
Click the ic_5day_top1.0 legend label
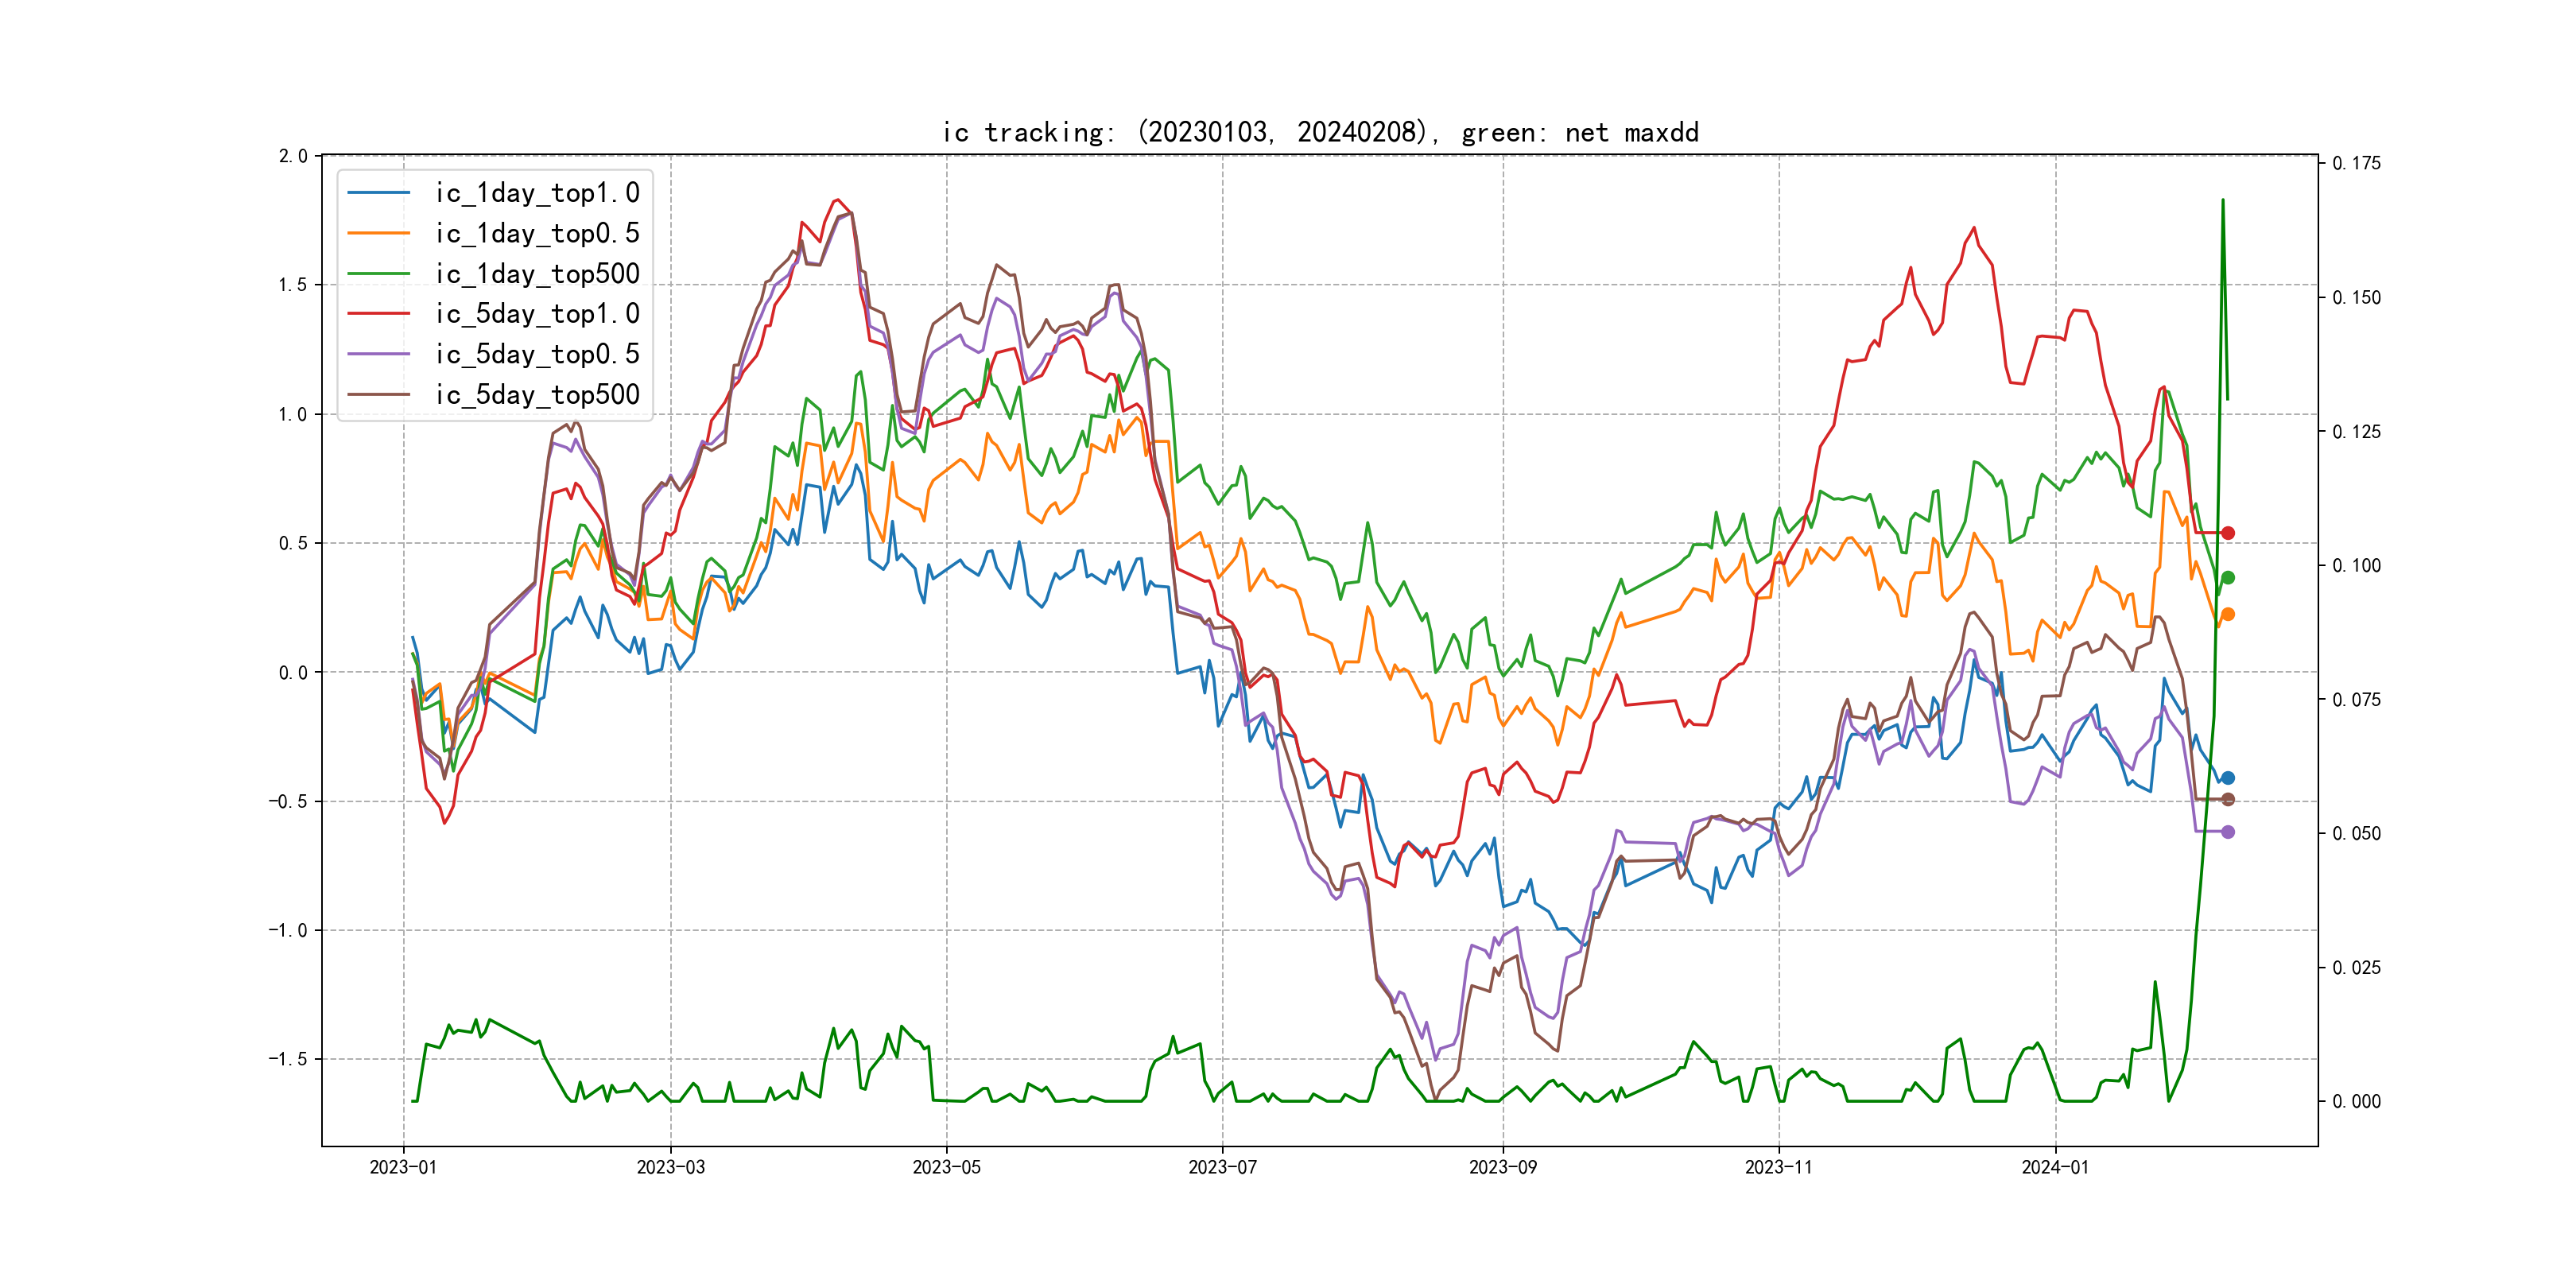point(537,314)
